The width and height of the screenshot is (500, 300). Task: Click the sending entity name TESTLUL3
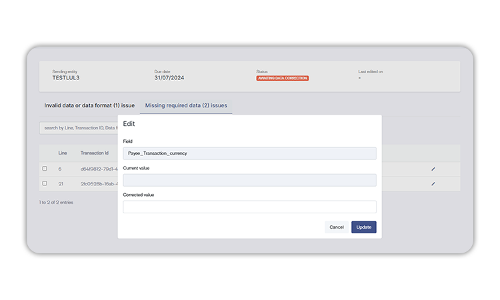(66, 78)
